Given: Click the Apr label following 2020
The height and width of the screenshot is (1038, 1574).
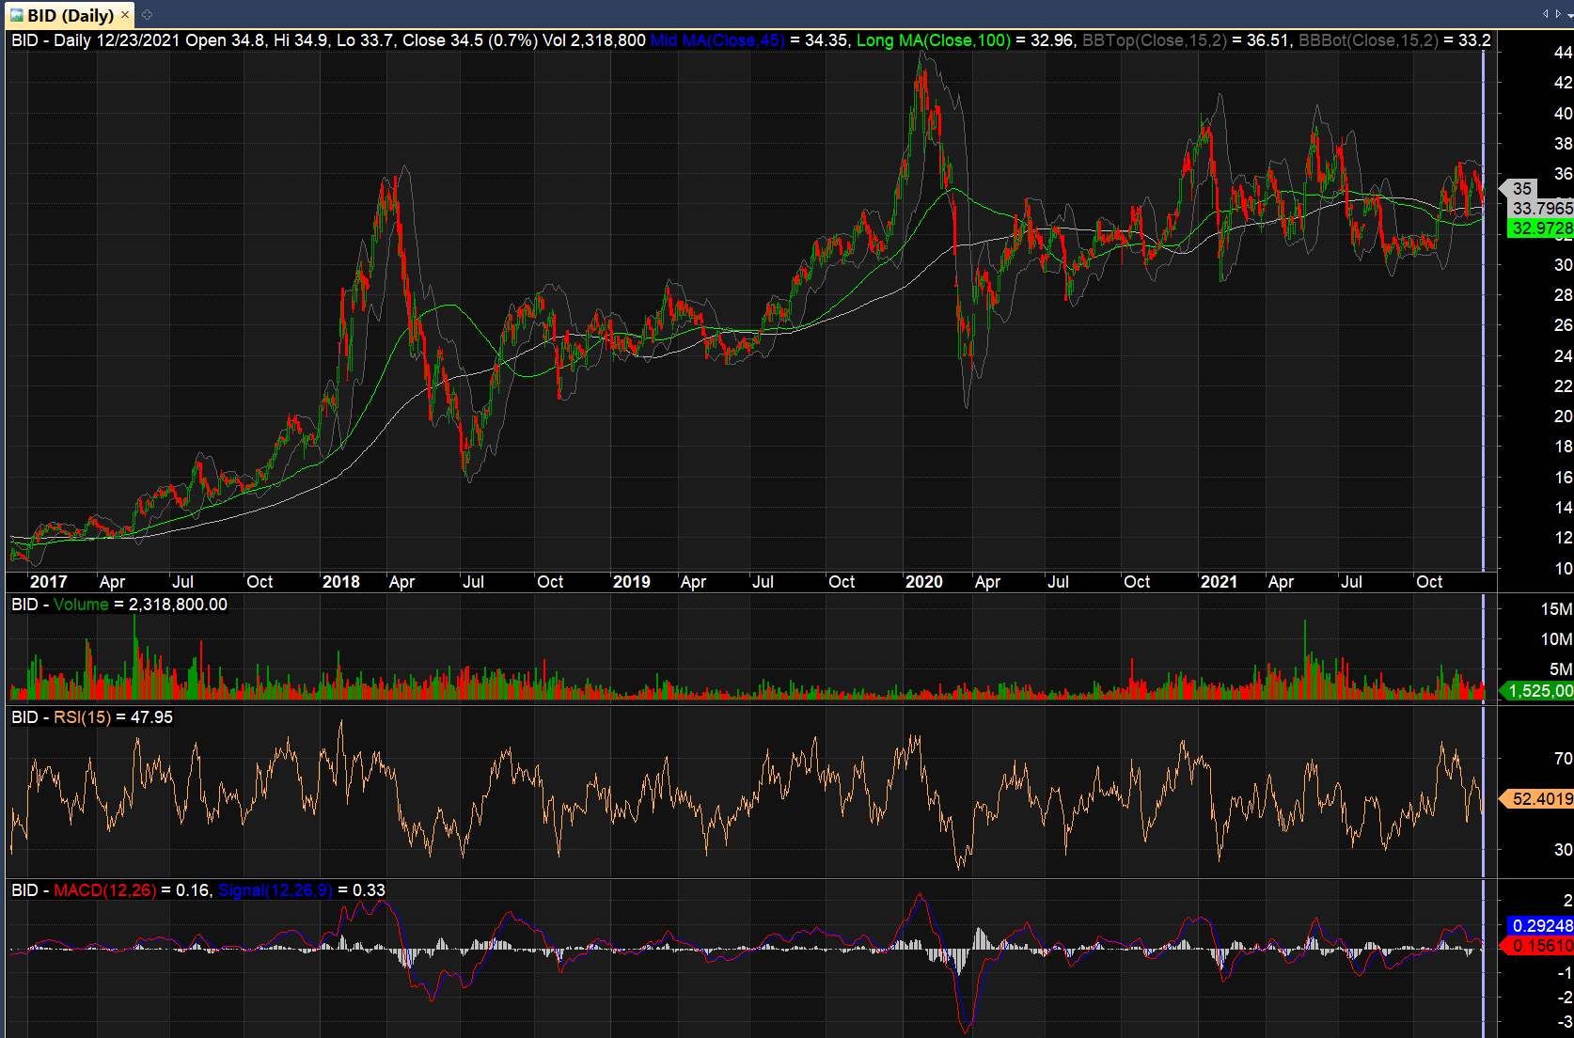Looking at the screenshot, I should (x=987, y=582).
